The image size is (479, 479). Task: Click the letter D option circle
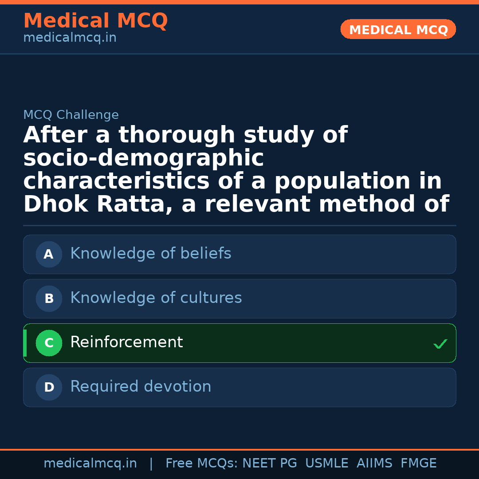(49, 388)
